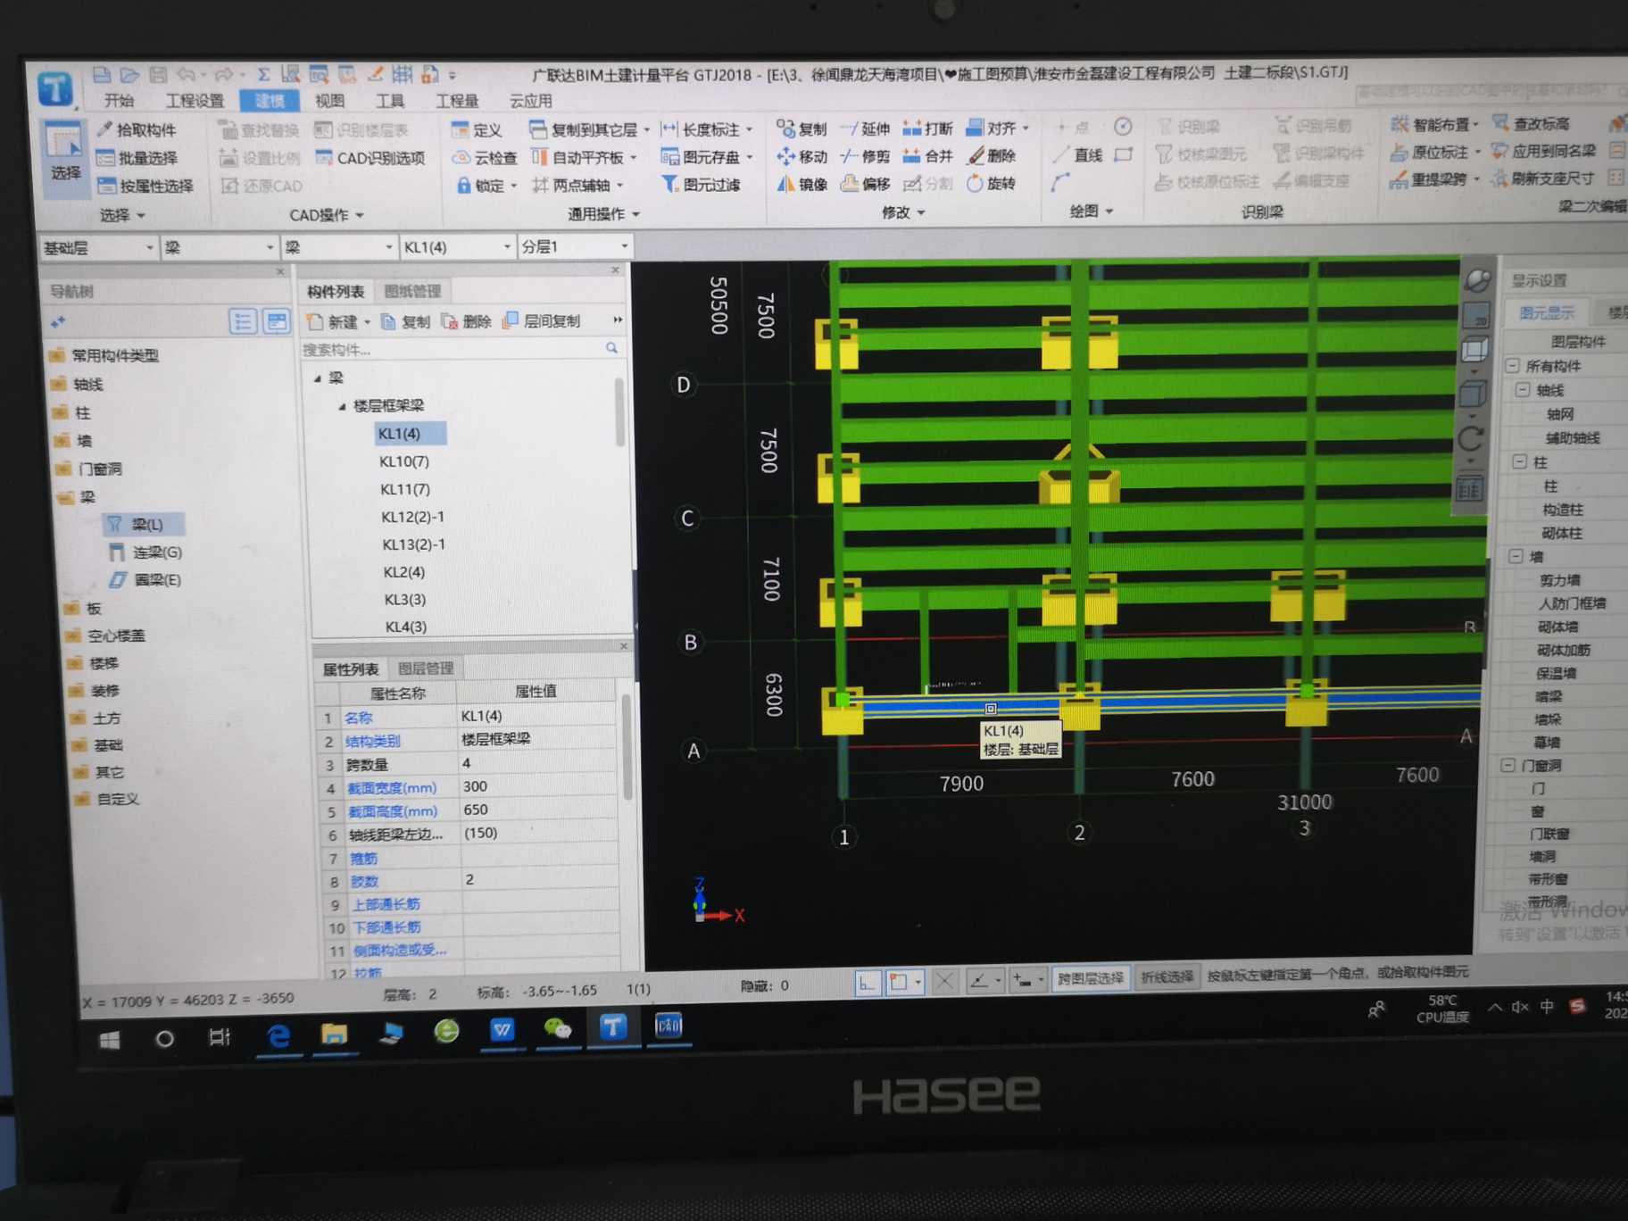Select the 移动 move tool

[x=802, y=157]
